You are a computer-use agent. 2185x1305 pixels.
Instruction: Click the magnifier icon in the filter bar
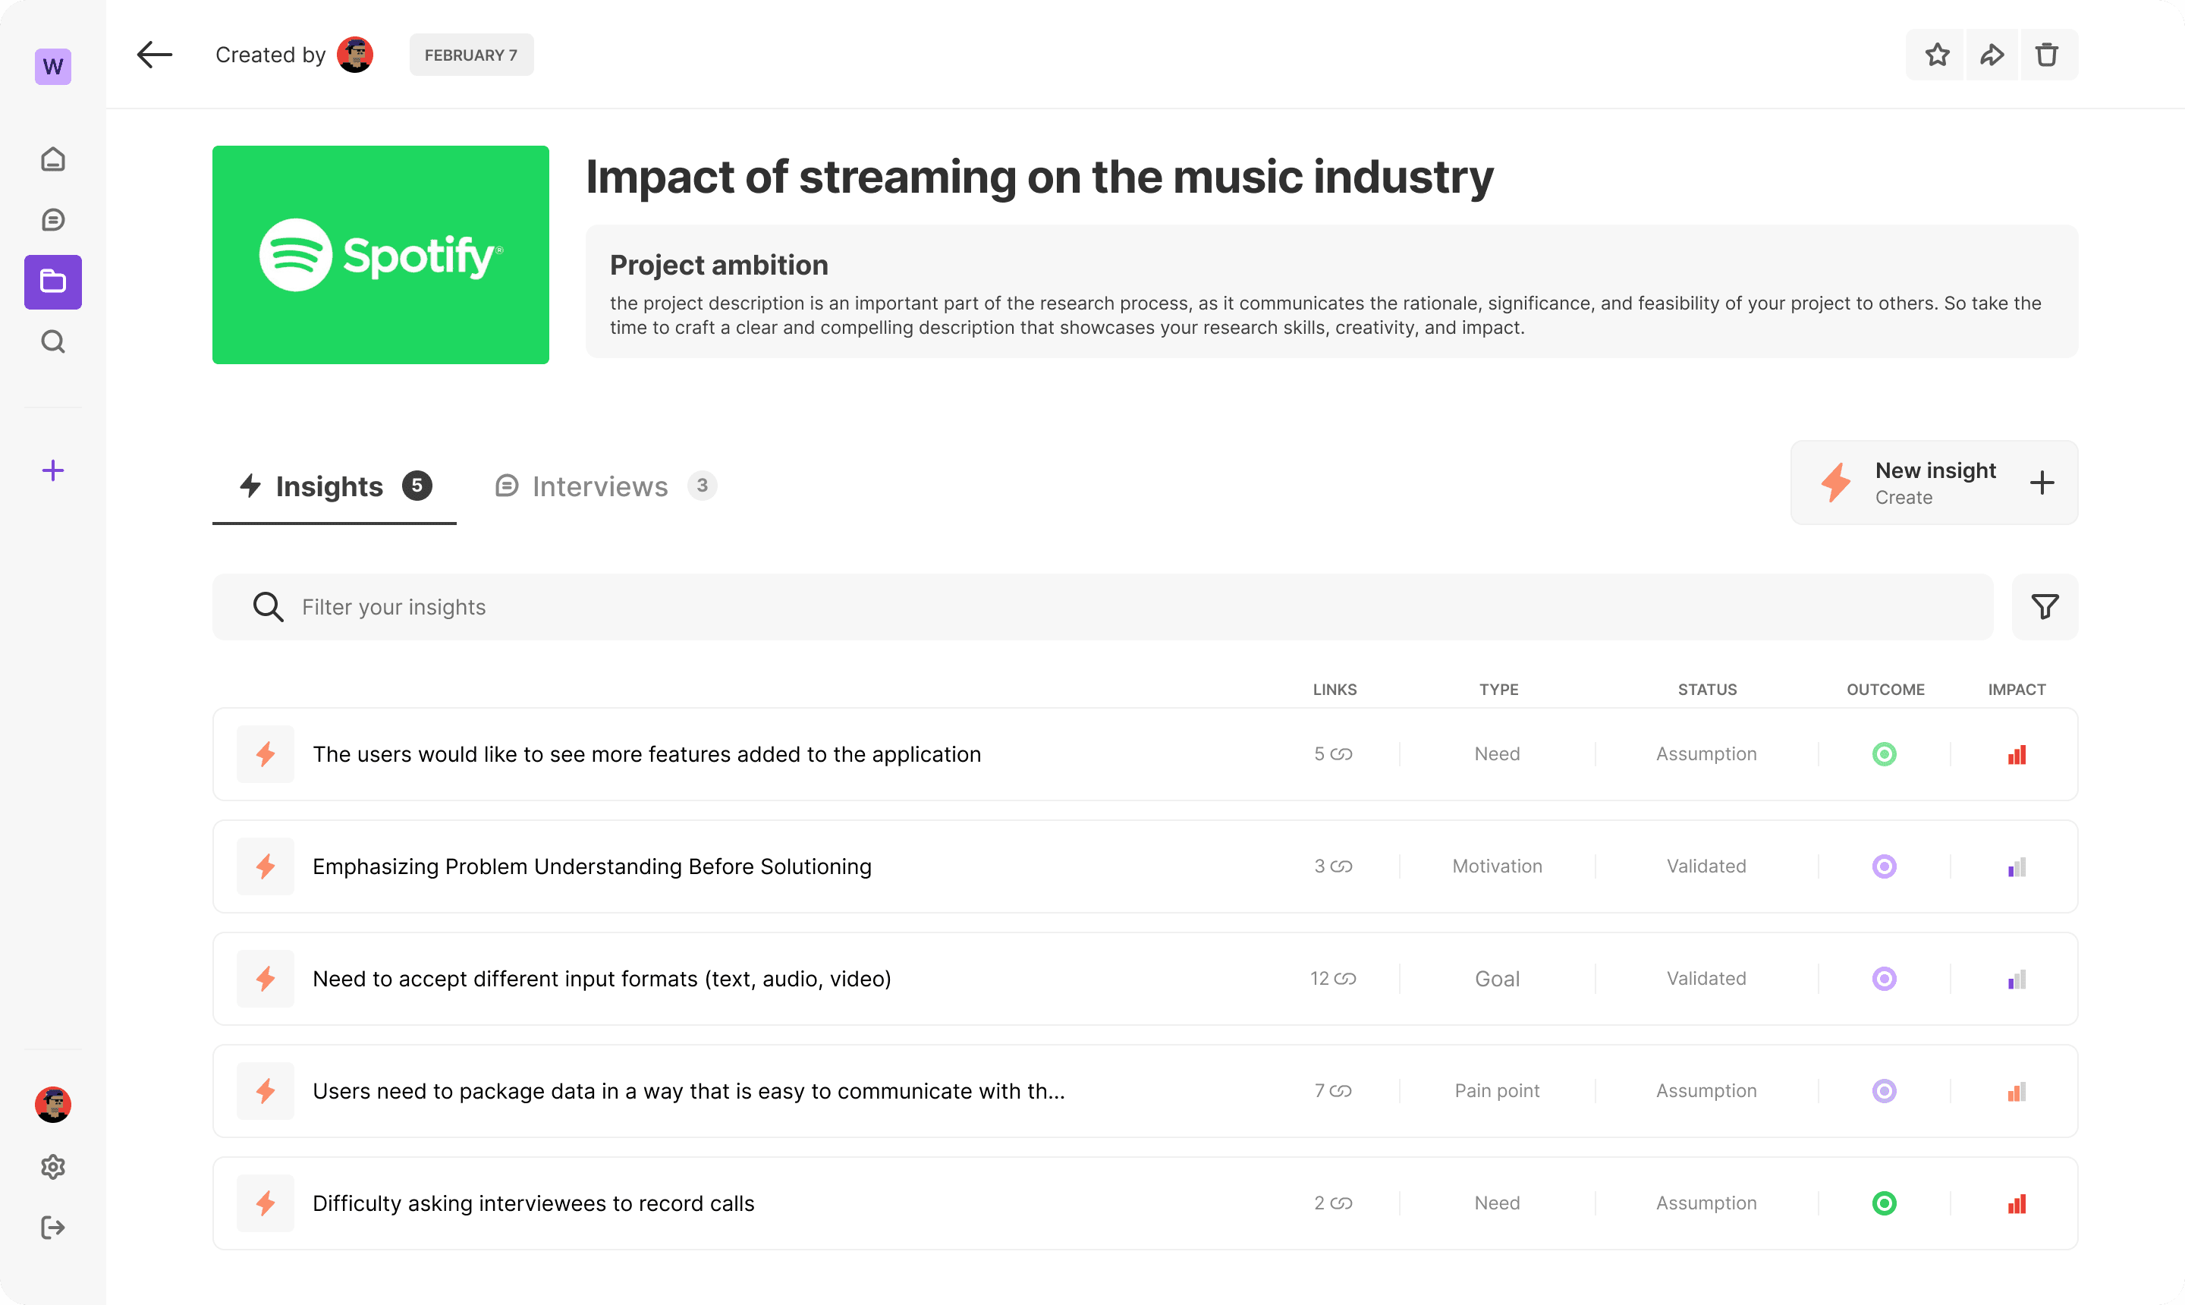click(x=267, y=607)
